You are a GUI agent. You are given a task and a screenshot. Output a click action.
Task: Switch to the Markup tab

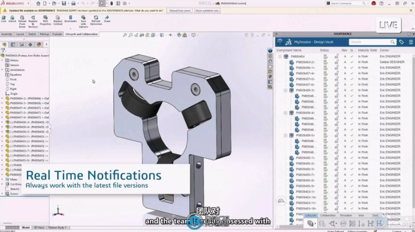tap(45, 34)
